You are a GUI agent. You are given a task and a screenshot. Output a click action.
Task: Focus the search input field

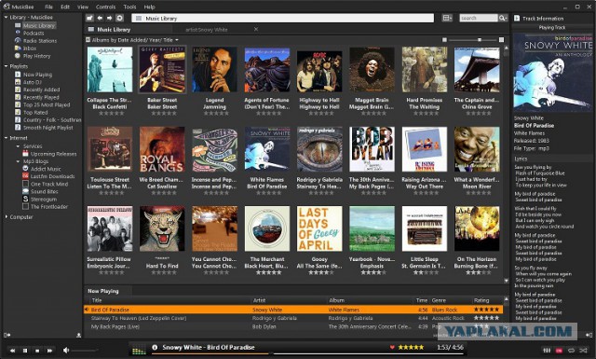tap(478, 18)
